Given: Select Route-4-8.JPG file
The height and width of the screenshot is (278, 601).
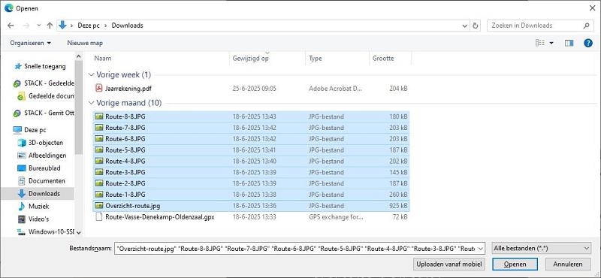Looking at the screenshot, I should [251, 161].
